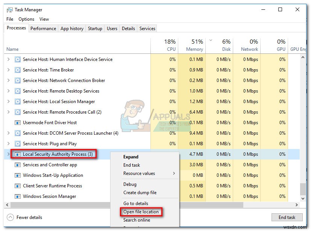
Task: Expand Service Host: Remote Desktop Services
Action: pos(9,91)
